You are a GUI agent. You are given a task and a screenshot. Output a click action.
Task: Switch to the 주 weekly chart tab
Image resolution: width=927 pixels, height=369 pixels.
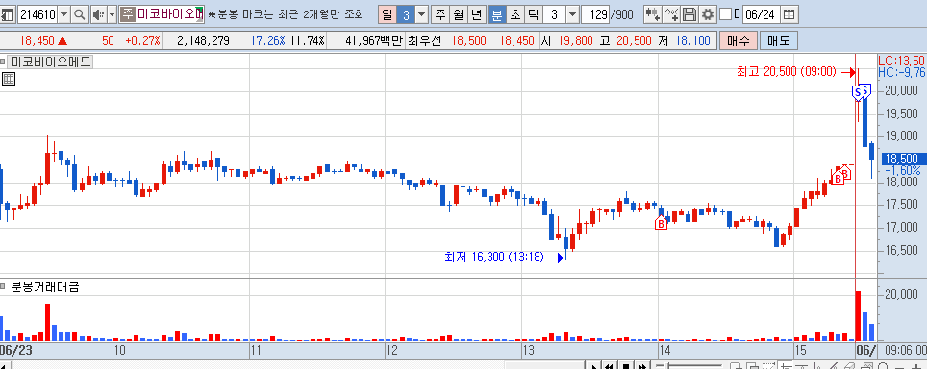[x=439, y=14]
